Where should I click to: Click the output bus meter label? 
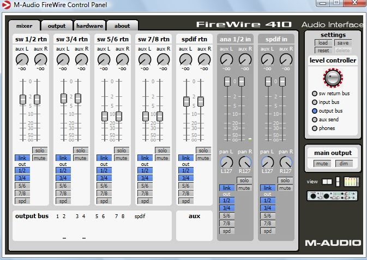[32, 216]
